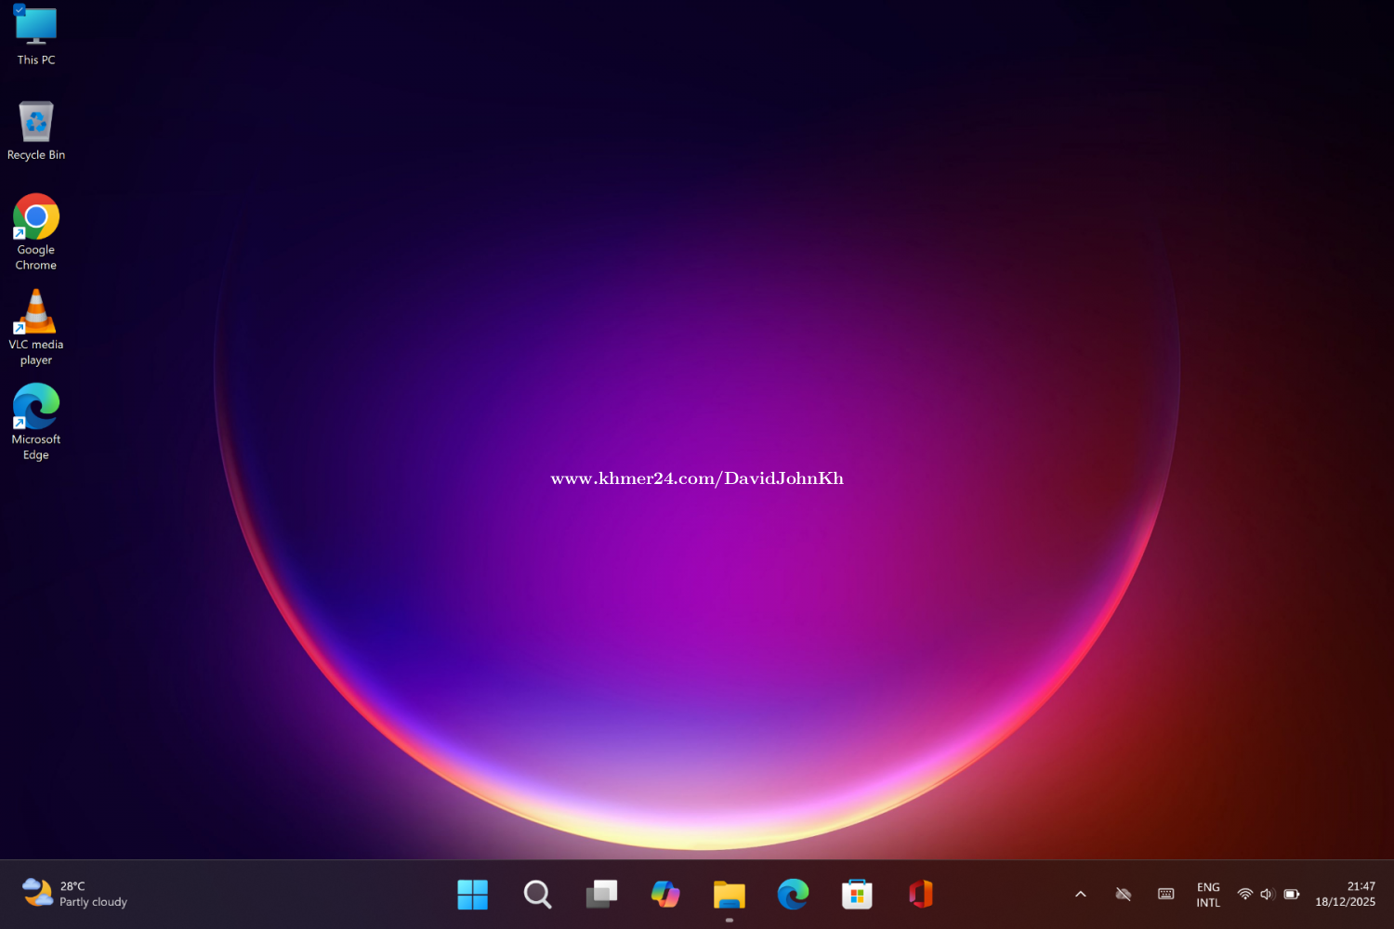The width and height of the screenshot is (1394, 929).
Task: Click the ENG INTL language switcher
Action: (x=1208, y=895)
